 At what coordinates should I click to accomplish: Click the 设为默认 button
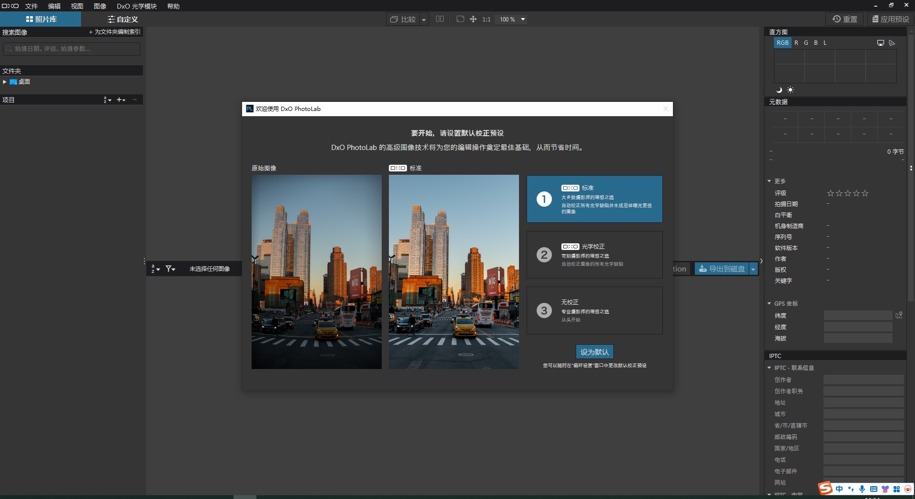click(594, 352)
